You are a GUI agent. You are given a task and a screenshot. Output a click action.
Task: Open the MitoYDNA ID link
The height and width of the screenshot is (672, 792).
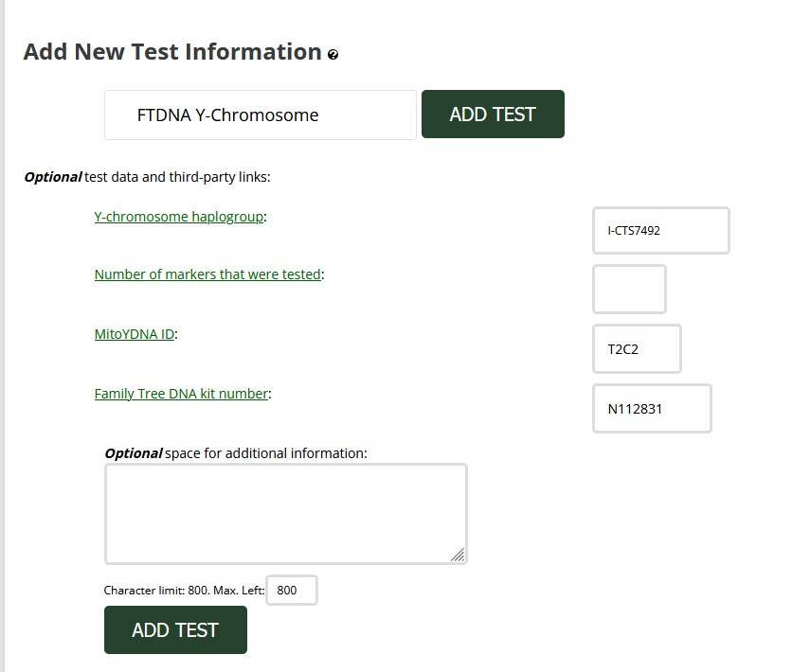pos(135,334)
